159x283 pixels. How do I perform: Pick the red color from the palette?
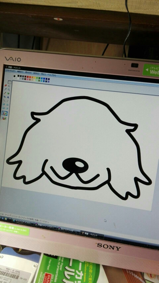[27, 77]
